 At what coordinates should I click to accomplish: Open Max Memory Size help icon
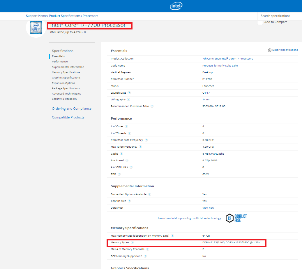coord(172,236)
